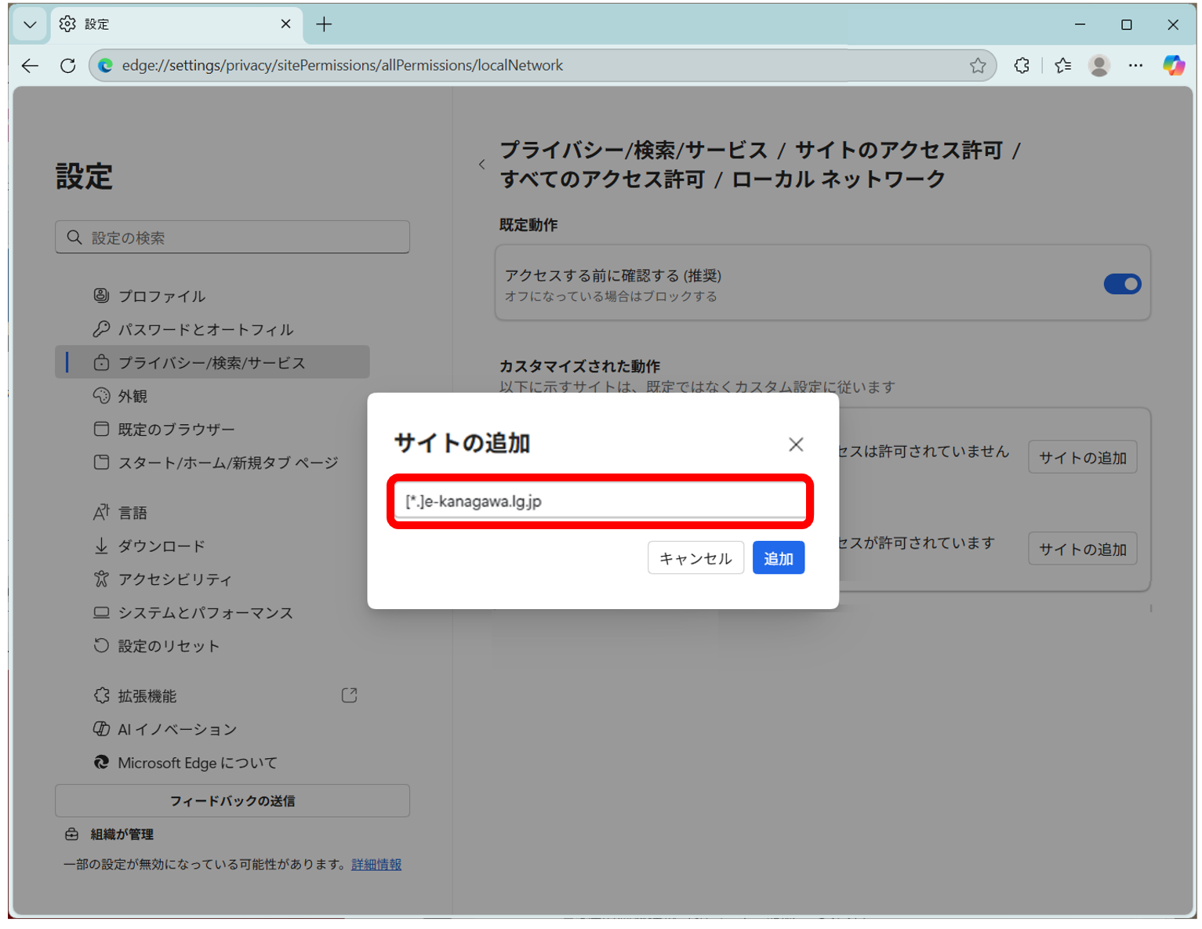This screenshot has width=1202, height=929.
Task: Open the 詳細情報 link
Action: pyautogui.click(x=376, y=865)
